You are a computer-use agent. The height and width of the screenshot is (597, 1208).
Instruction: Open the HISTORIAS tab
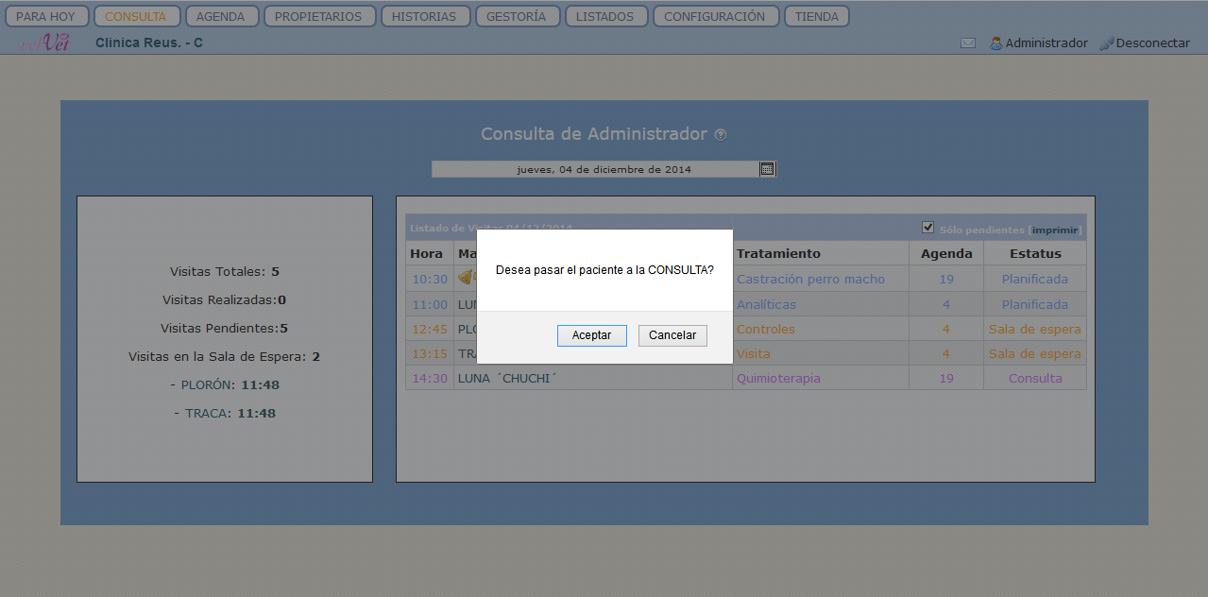click(x=424, y=17)
